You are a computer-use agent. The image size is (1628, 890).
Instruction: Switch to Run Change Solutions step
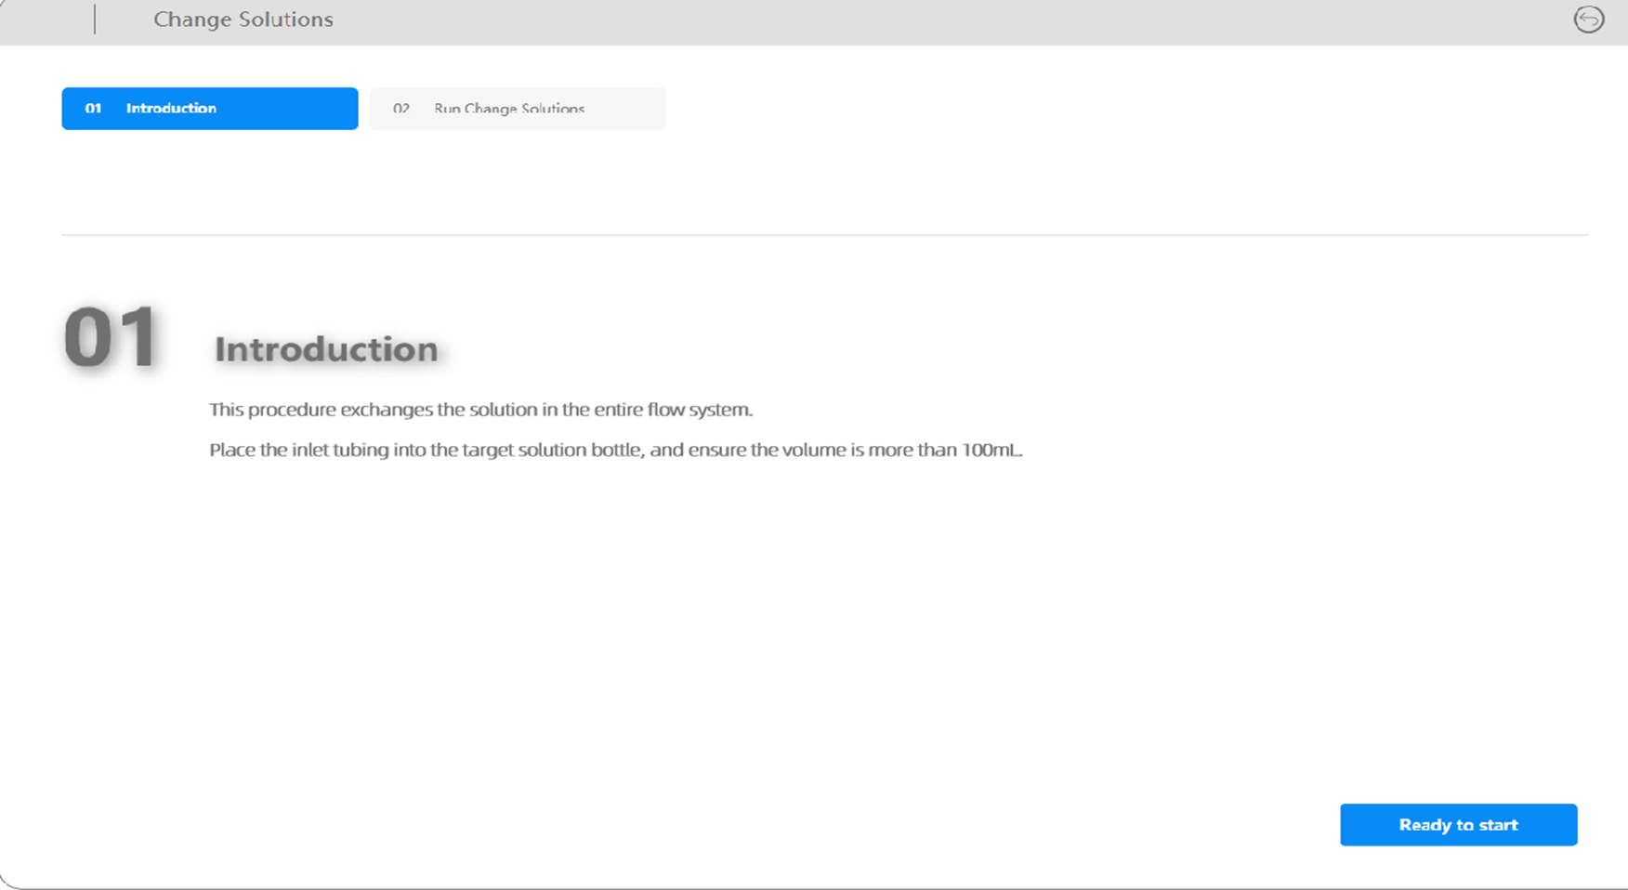pos(518,109)
